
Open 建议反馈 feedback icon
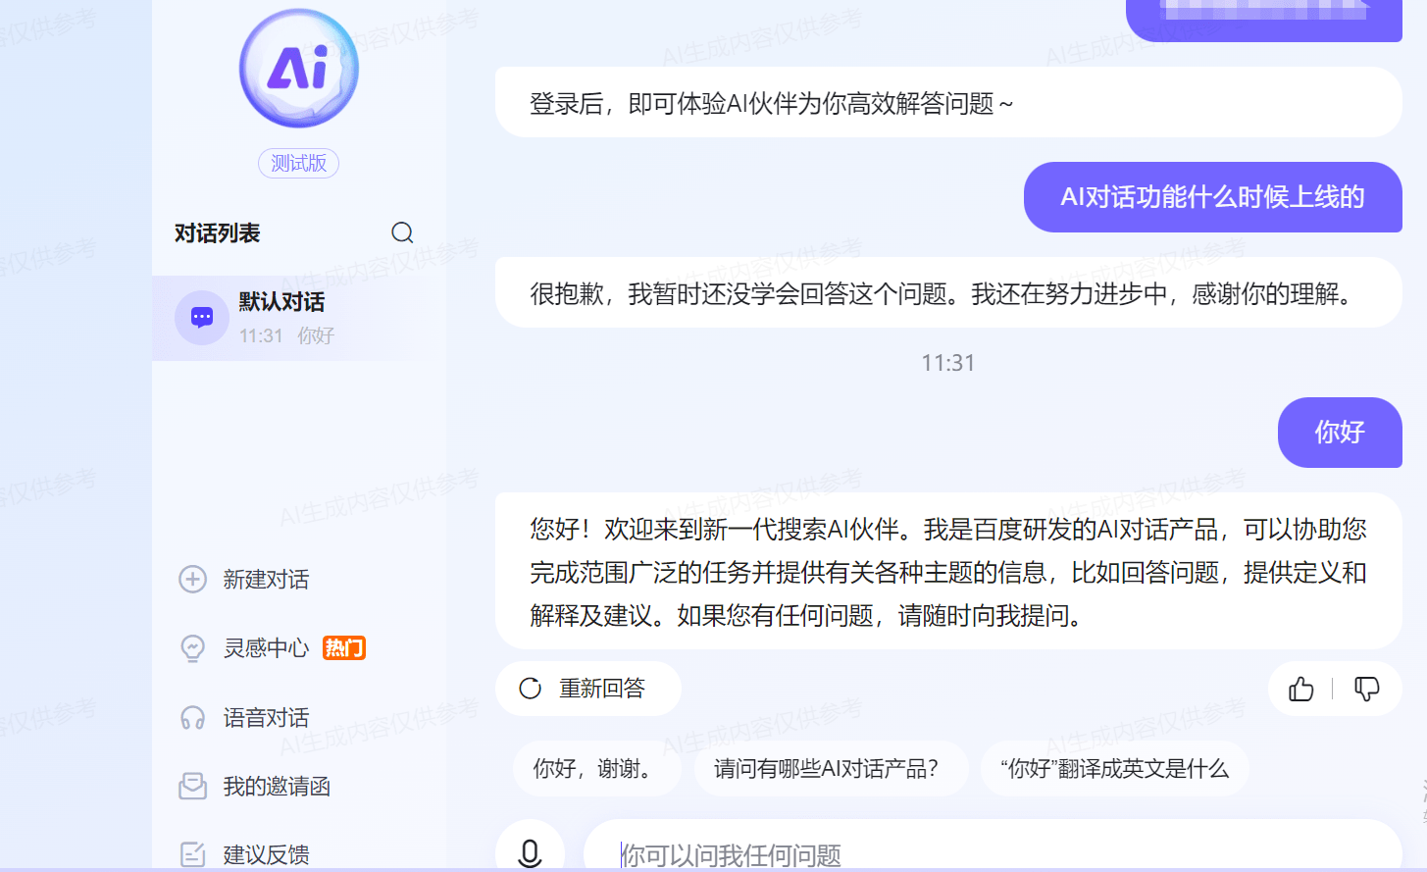pos(192,852)
